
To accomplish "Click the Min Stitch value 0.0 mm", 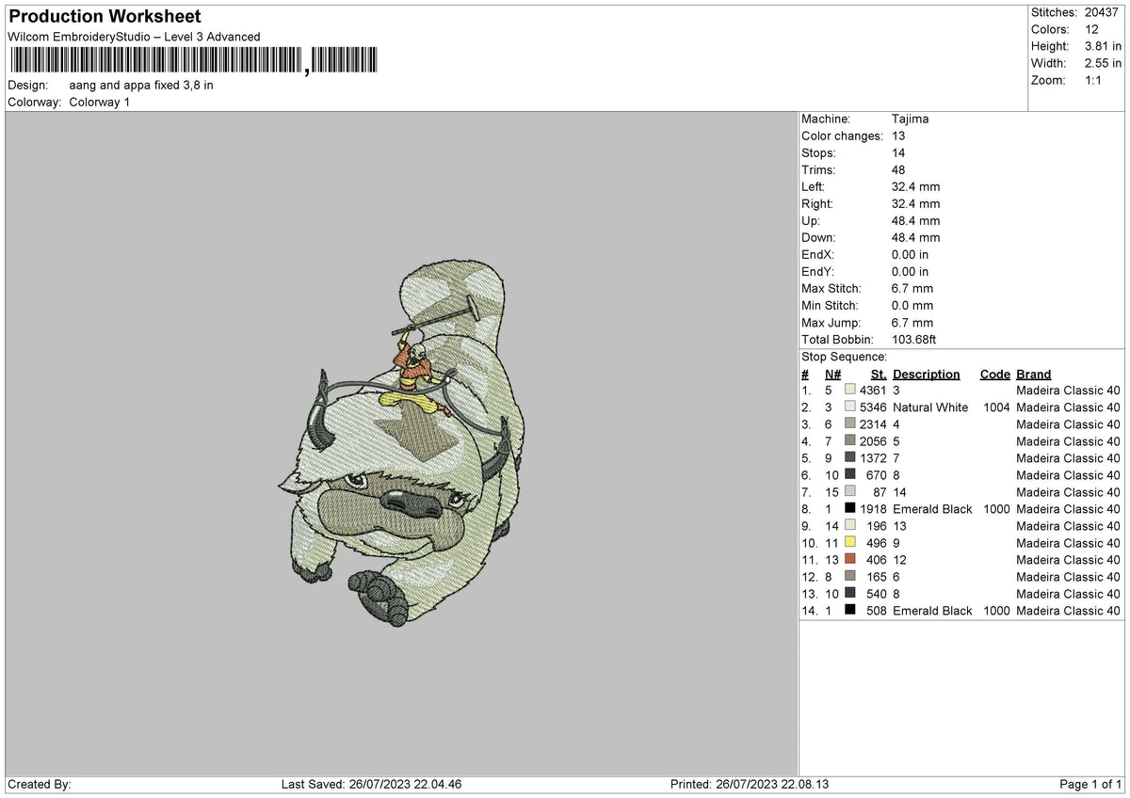I will pyautogui.click(x=912, y=306).
